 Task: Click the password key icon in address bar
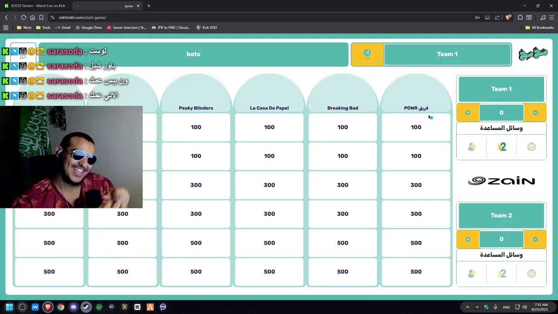[477, 17]
